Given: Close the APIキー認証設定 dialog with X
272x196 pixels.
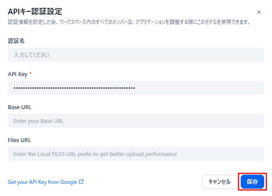Looking at the screenshot, I should click(x=259, y=12).
